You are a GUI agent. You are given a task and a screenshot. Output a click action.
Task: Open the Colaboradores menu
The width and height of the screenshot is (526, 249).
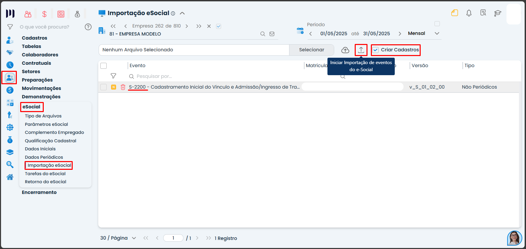point(40,55)
